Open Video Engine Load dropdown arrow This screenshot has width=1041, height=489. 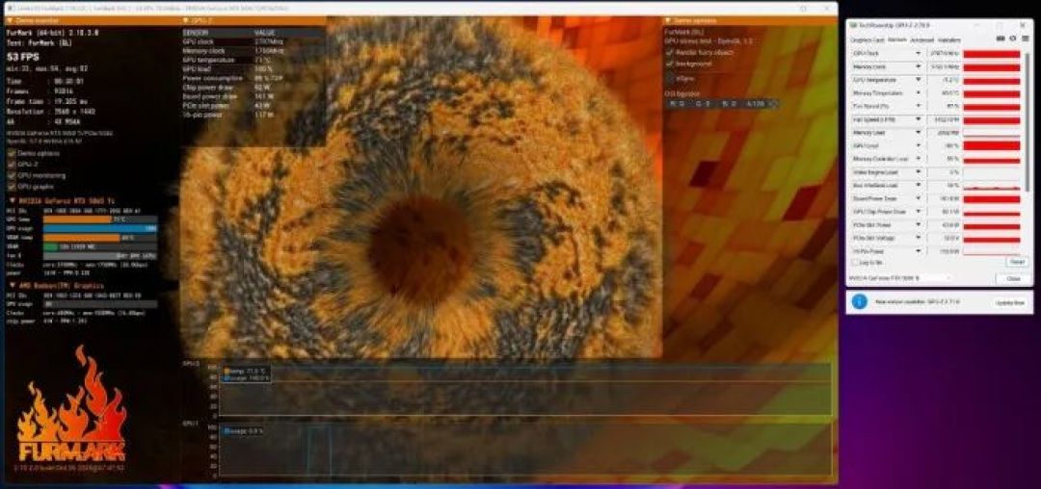[x=919, y=172]
